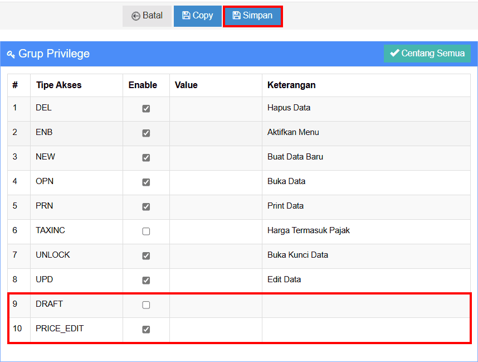
Task: Click the Value cell for the UPD row
Action: point(216,279)
